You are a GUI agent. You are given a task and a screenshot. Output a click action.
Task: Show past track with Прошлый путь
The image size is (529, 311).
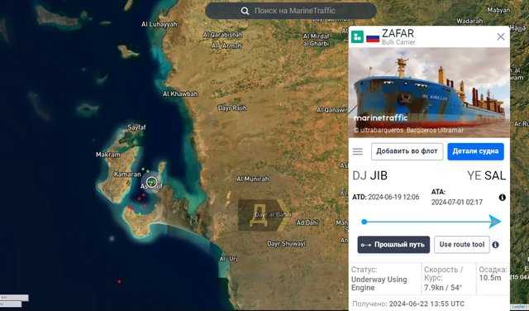point(393,245)
